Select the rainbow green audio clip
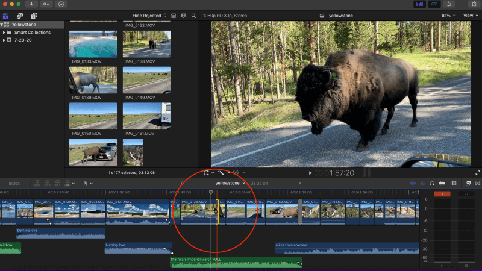Viewport: 482px width, 271px height. coord(10,248)
